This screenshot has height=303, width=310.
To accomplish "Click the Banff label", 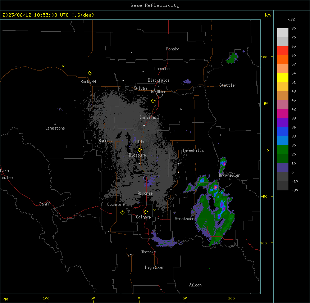I will click(45, 204).
